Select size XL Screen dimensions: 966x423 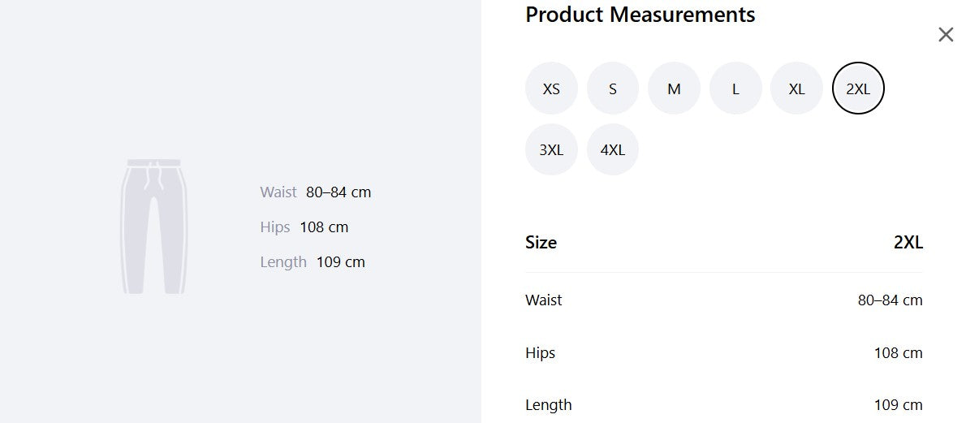796,88
